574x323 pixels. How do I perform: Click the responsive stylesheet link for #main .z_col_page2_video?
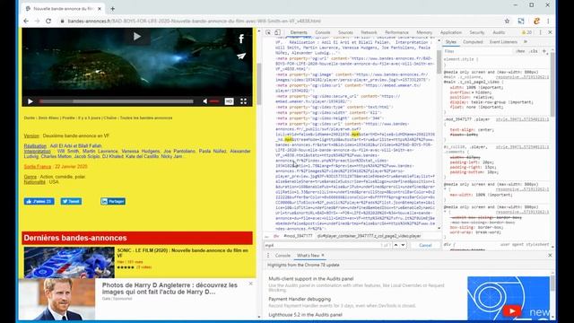click(522, 77)
